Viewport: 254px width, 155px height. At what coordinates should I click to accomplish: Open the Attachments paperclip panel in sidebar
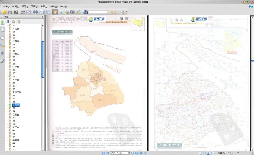coord(3,53)
